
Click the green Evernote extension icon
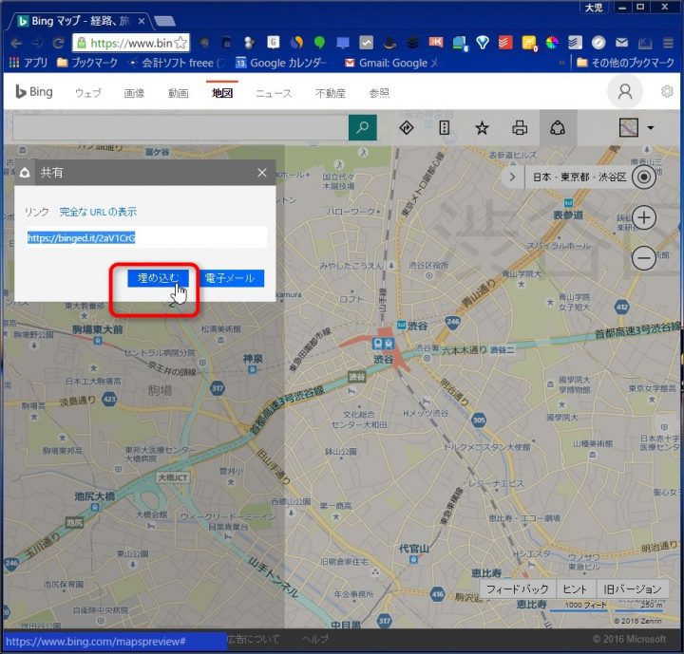click(320, 43)
